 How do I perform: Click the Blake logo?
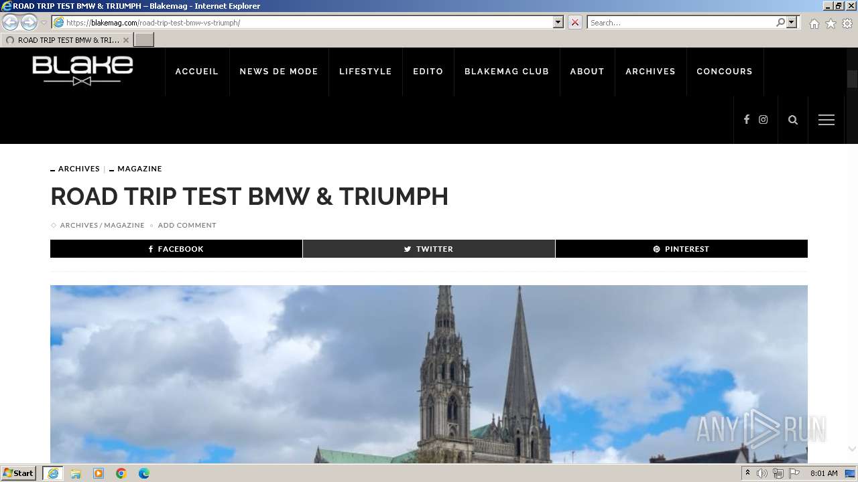82,70
